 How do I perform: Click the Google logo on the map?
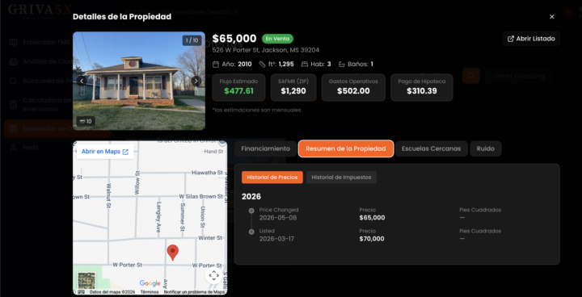tap(150, 283)
